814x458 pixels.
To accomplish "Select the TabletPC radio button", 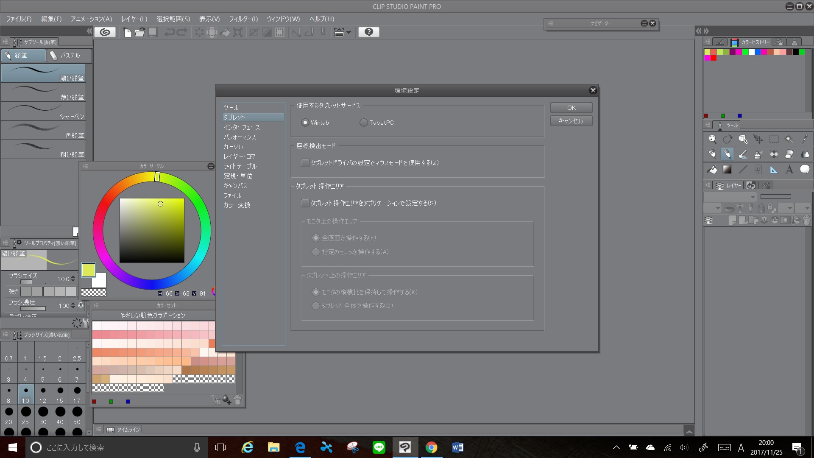I will click(363, 123).
